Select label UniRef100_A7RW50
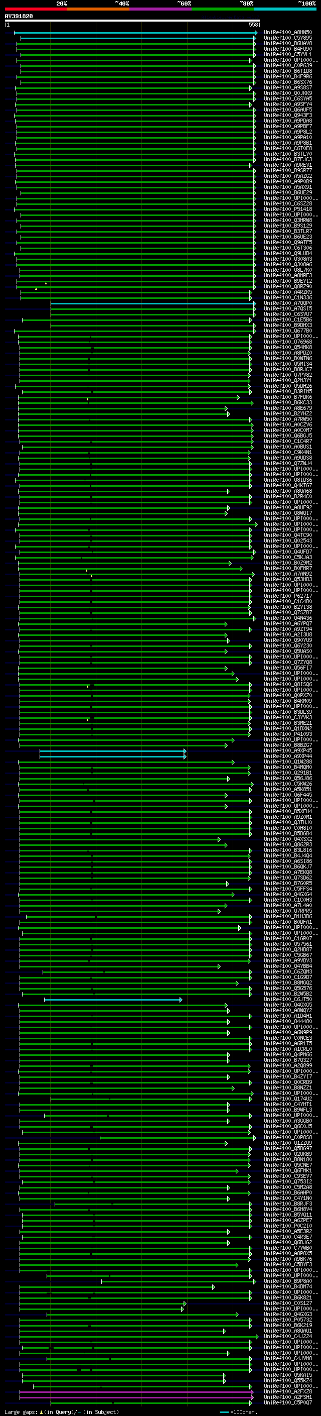The image size is (321, 1416). pyautogui.click(x=288, y=419)
